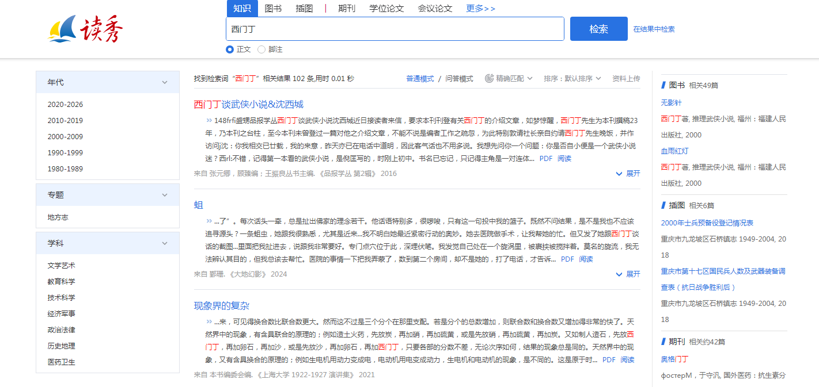819x387 pixels.
Task: Switch to the 期刊 search tab
Action: tap(347, 8)
